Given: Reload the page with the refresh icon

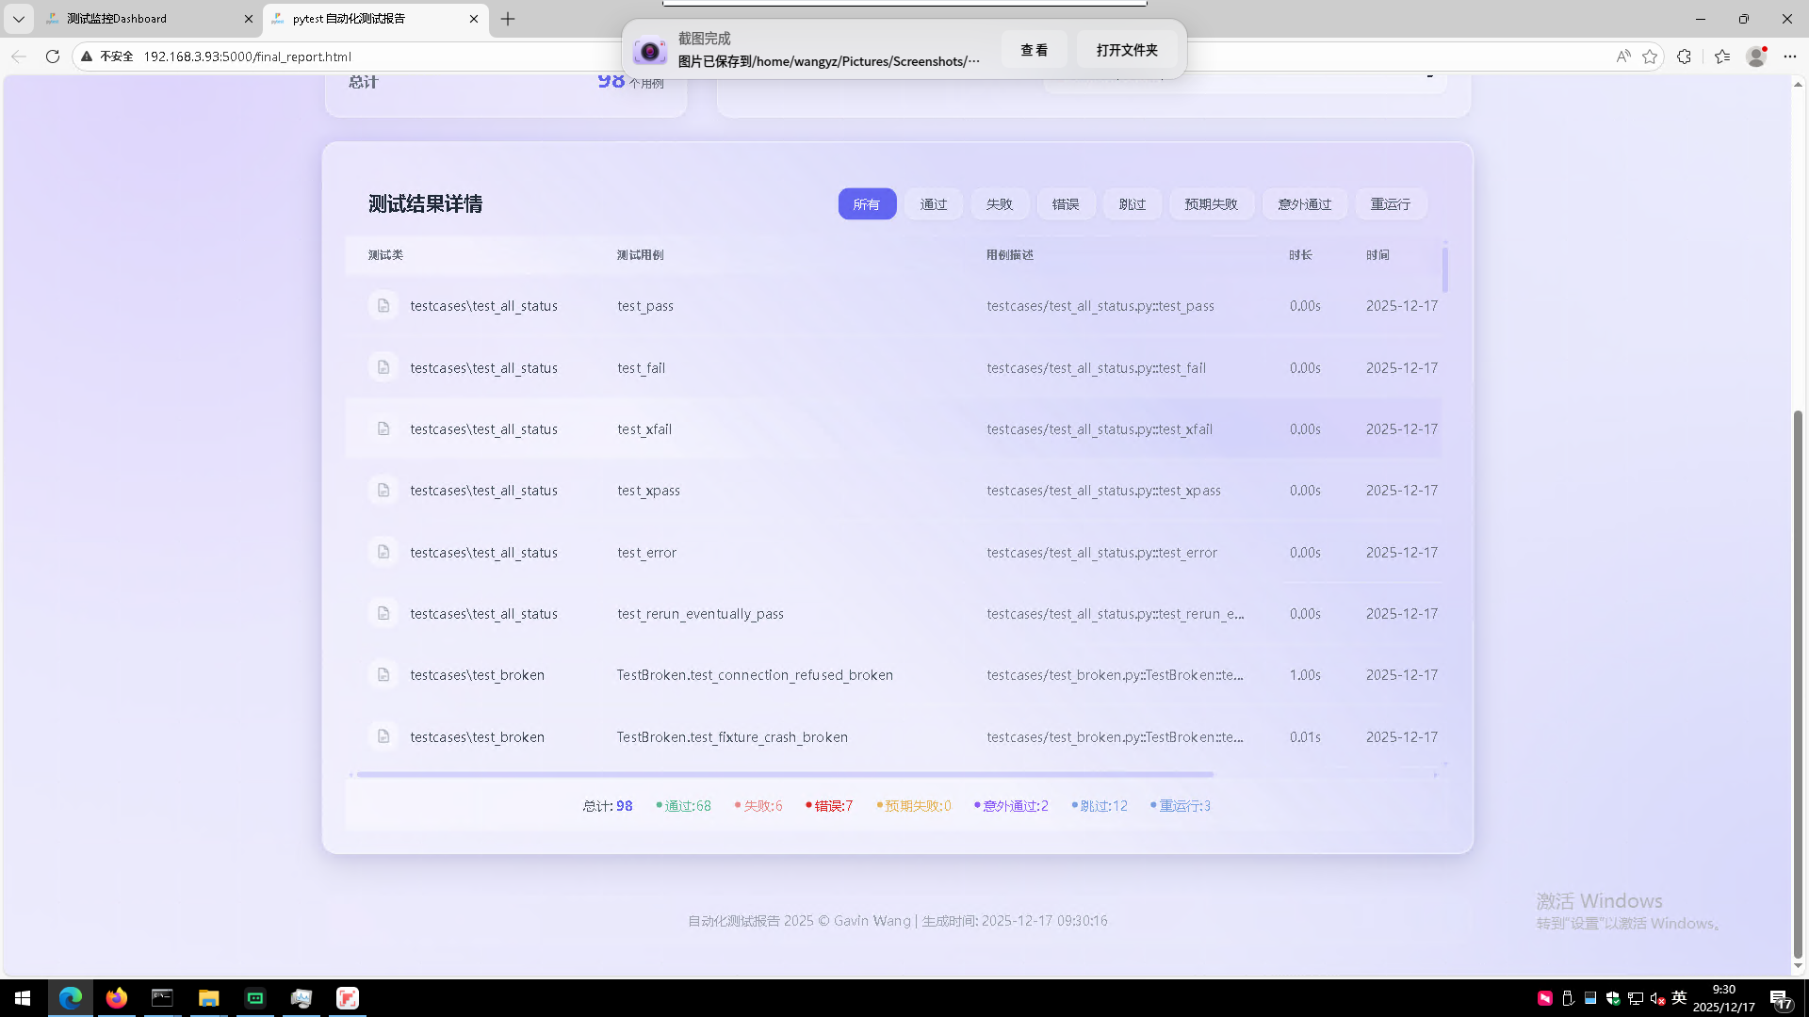Looking at the screenshot, I should coord(53,56).
